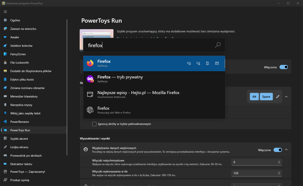Click the Awake cup icon in the sidebar
The height and width of the screenshot is (186, 303).
coord(5,37)
